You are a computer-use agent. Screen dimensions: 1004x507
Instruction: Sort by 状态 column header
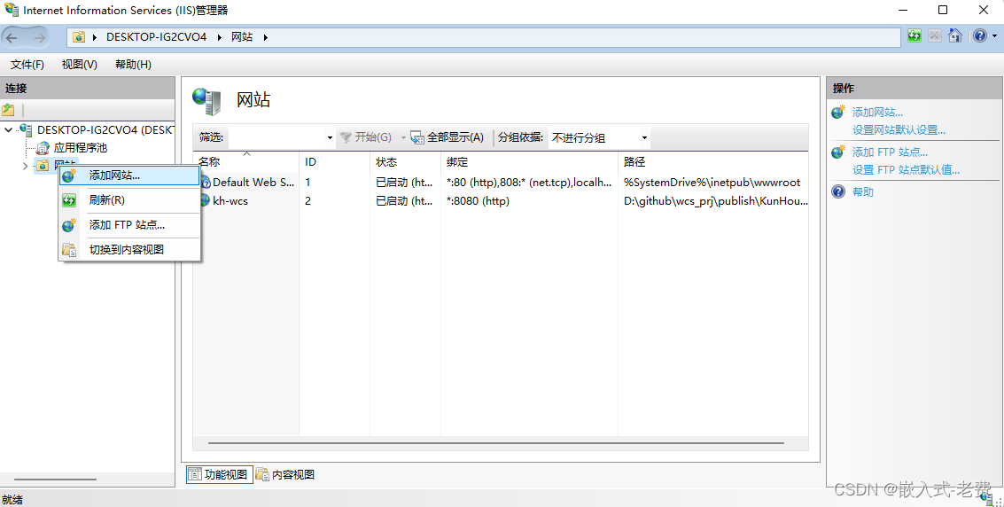tap(405, 162)
